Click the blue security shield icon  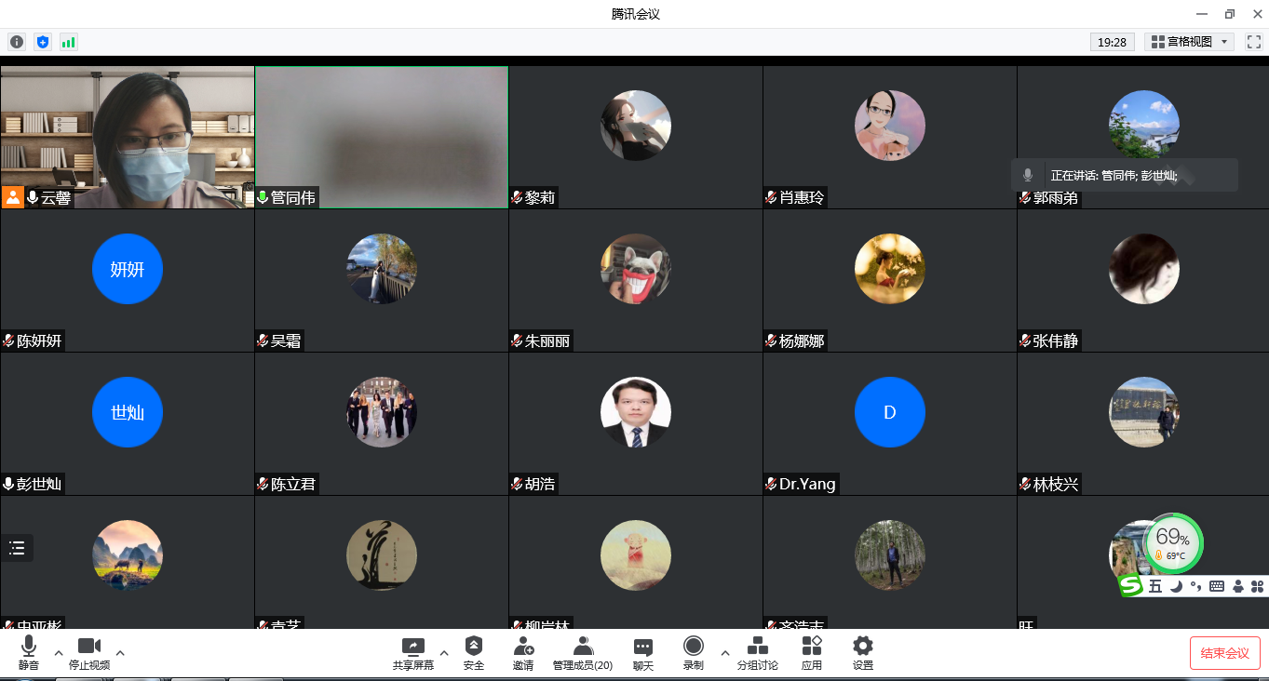[x=42, y=42]
